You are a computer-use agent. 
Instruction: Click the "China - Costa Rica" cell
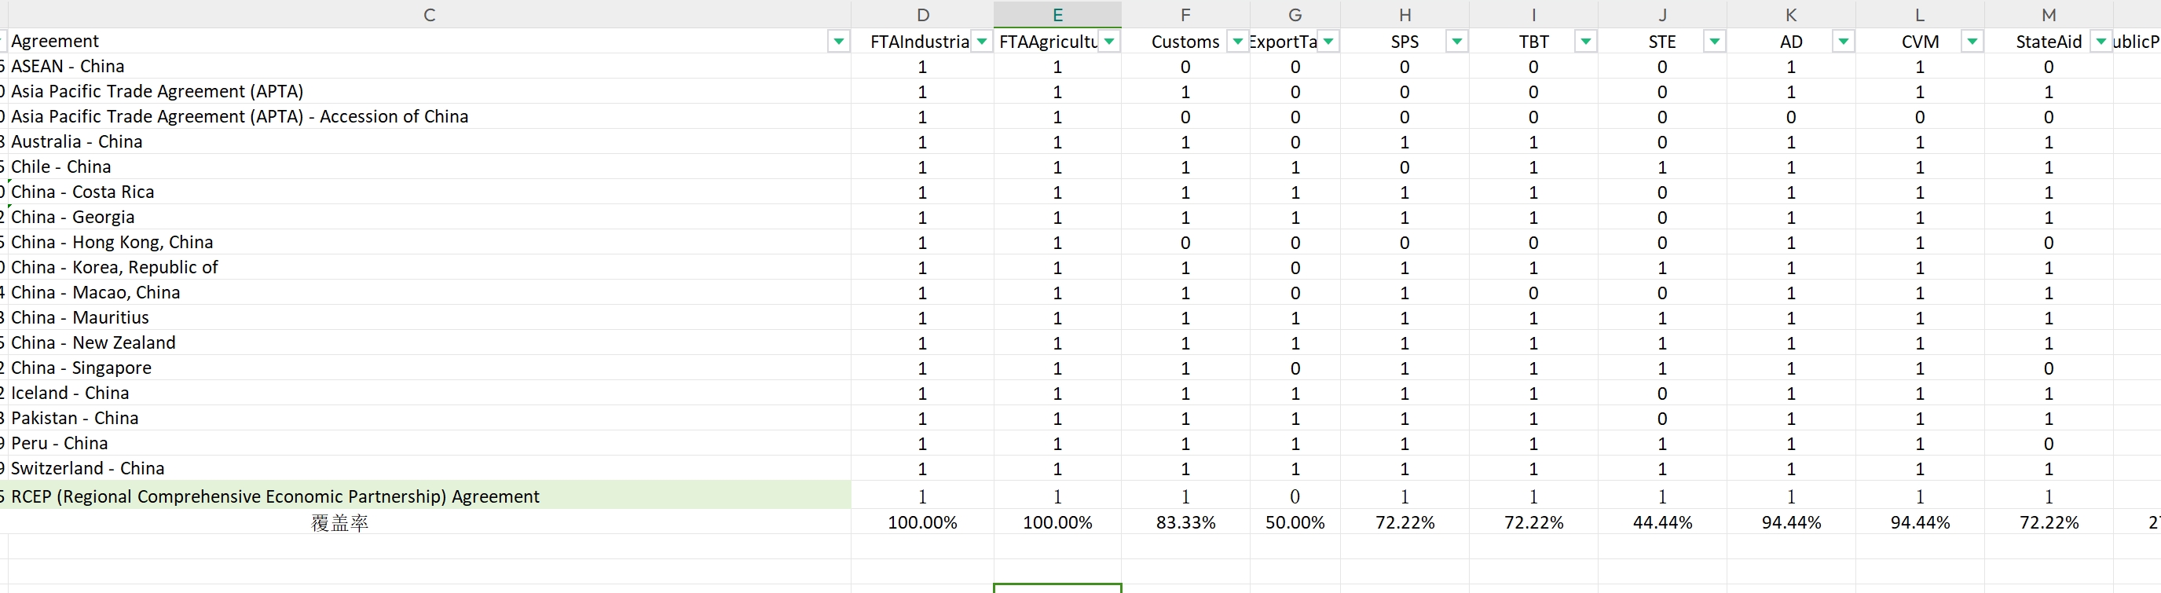[x=429, y=192]
